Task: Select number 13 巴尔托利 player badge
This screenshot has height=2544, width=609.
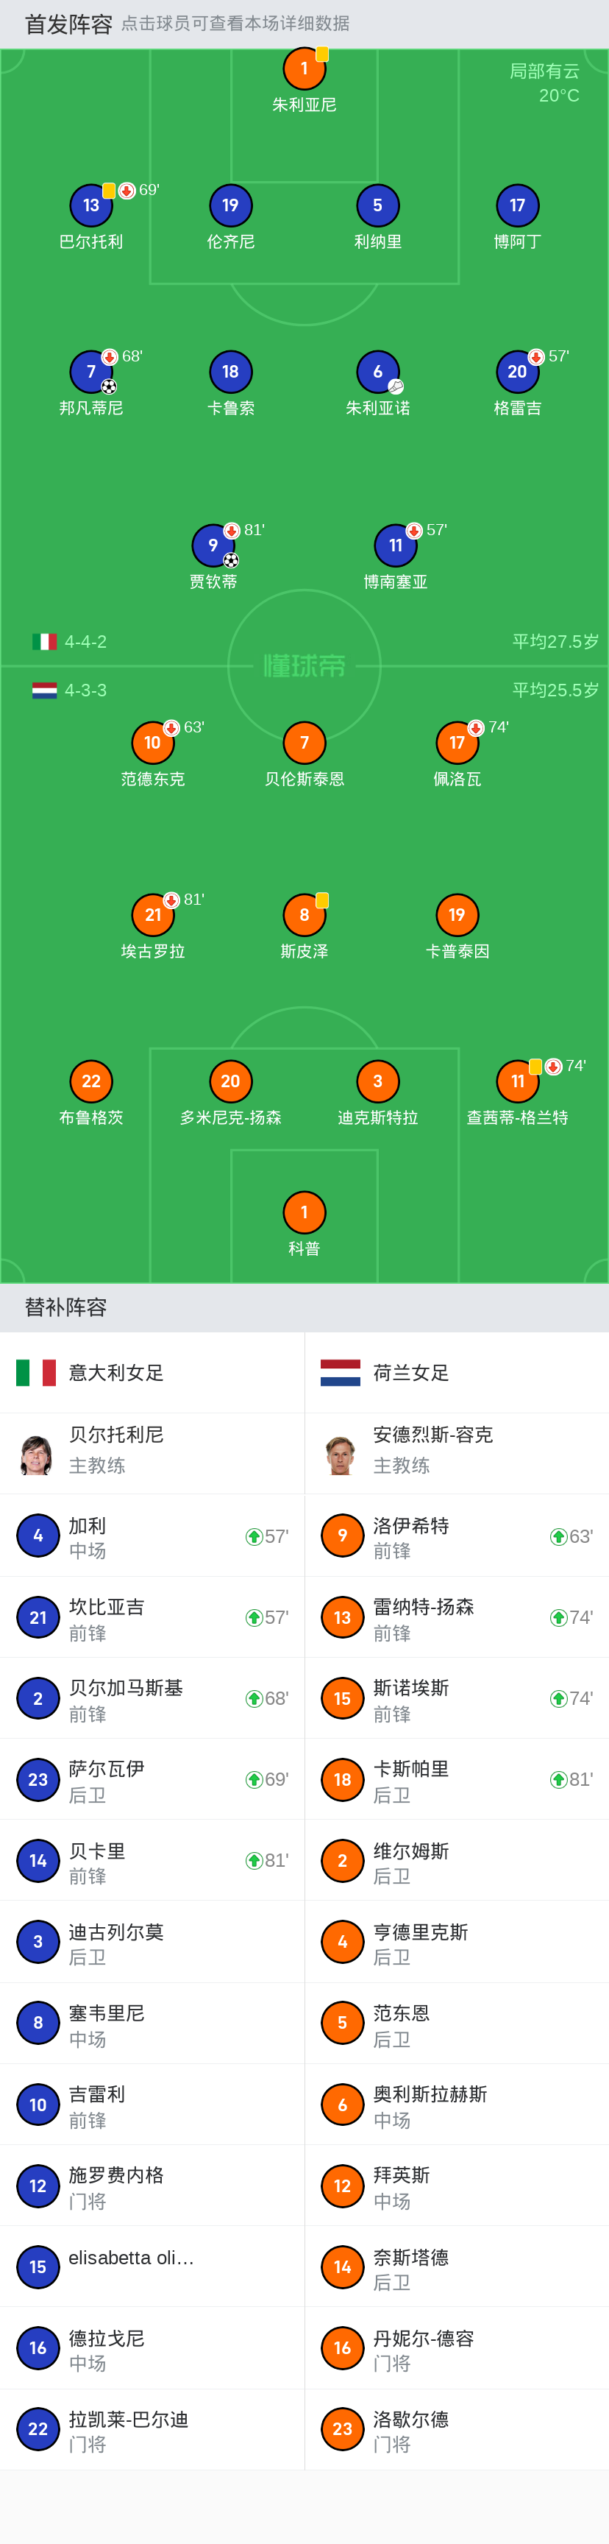Action: (x=90, y=205)
